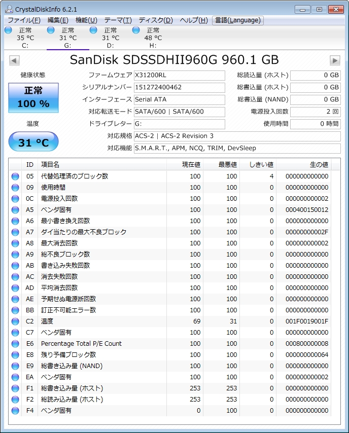This screenshot has width=349, height=433.
Task: Click the 総書込量 (NAND) value field
Action: coord(316,100)
